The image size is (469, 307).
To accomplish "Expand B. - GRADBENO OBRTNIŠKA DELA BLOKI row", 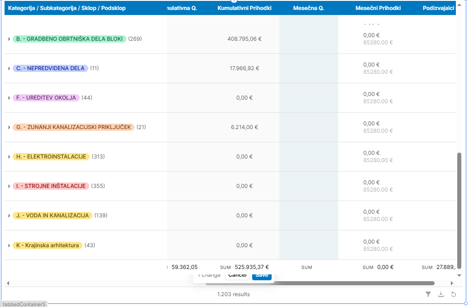I will (x=9, y=39).
